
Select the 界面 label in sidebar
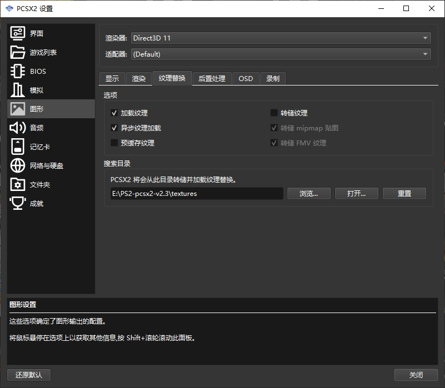(37, 33)
